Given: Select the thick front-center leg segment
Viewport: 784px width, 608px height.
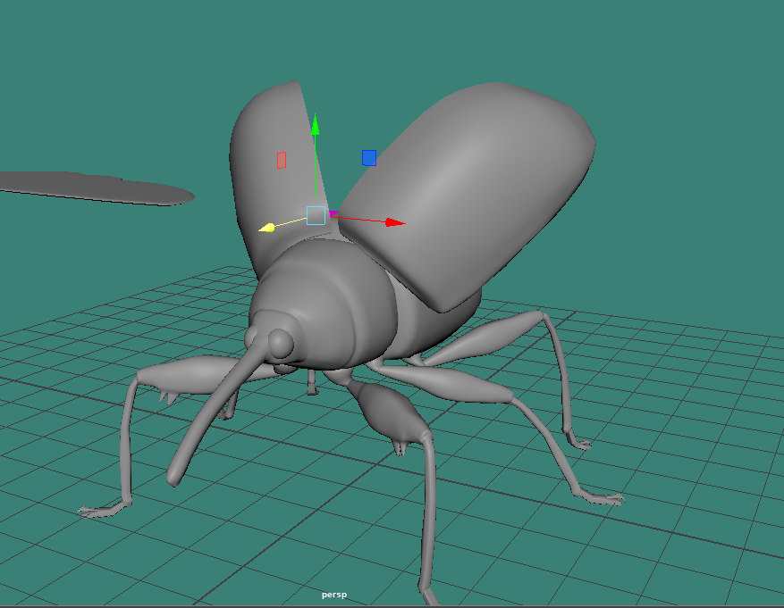Looking at the screenshot, I should point(389,412).
